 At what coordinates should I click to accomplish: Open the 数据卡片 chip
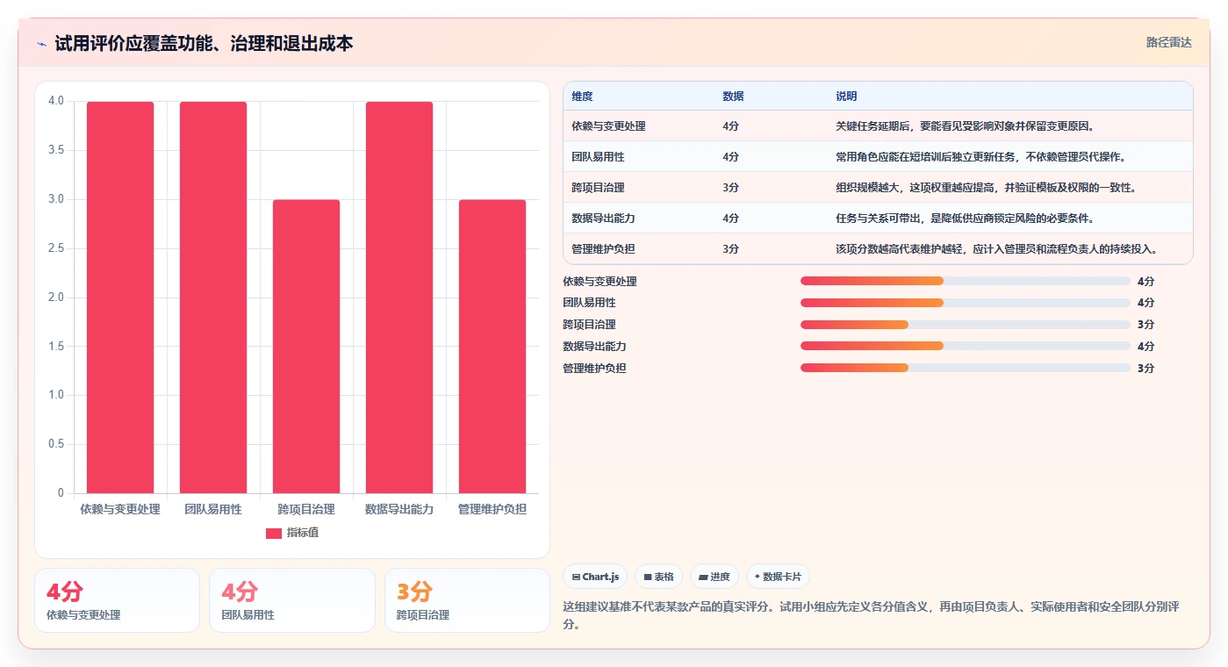pos(778,577)
